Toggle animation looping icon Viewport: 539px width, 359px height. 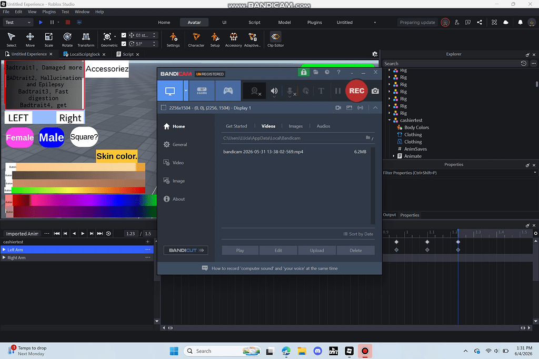point(108,234)
